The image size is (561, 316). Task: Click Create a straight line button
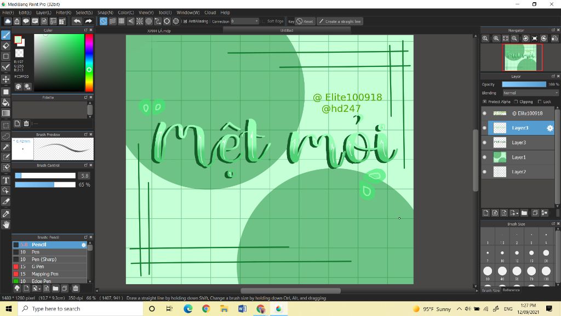pyautogui.click(x=340, y=21)
